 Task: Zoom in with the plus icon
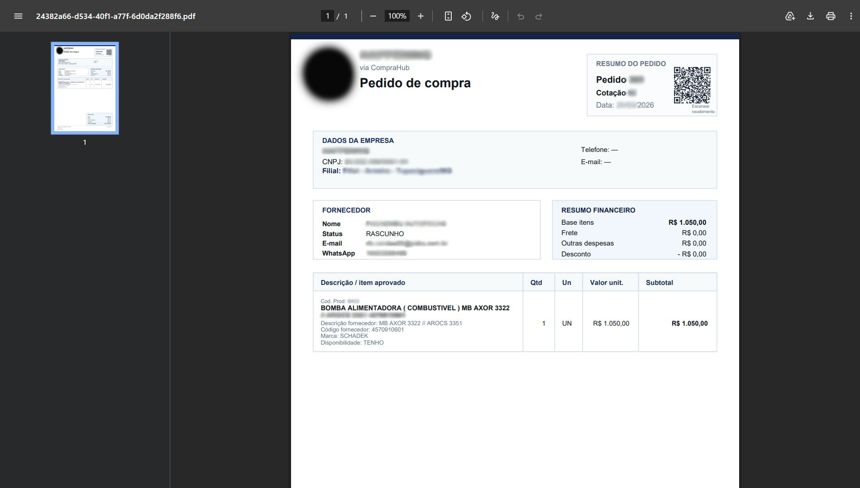click(420, 16)
